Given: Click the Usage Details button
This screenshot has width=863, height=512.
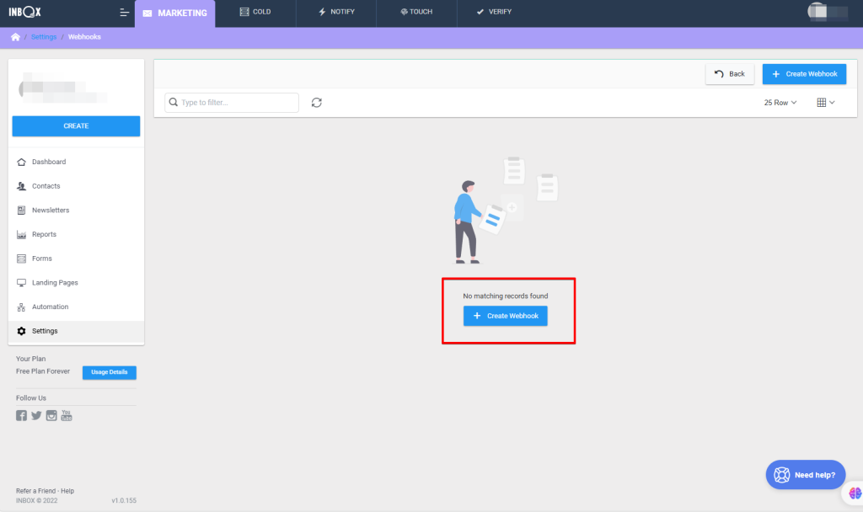Looking at the screenshot, I should (x=109, y=372).
